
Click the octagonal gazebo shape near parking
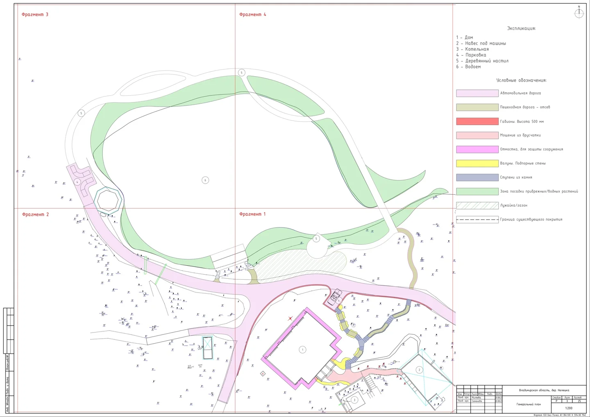click(108, 200)
